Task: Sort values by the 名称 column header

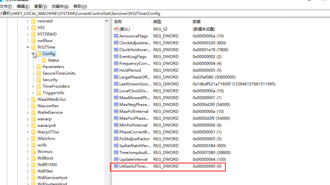Action: point(118,22)
